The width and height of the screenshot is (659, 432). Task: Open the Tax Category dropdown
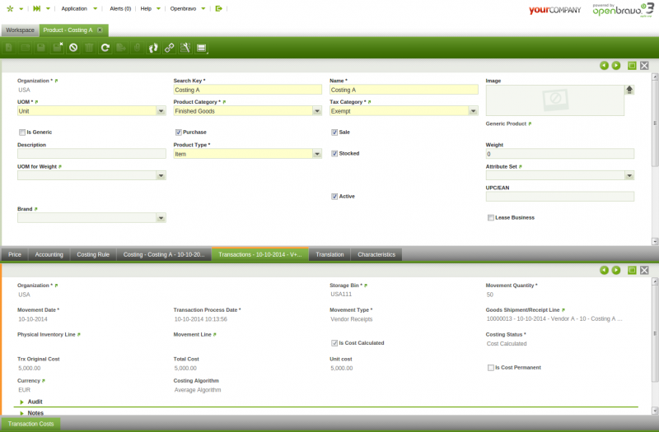473,111
